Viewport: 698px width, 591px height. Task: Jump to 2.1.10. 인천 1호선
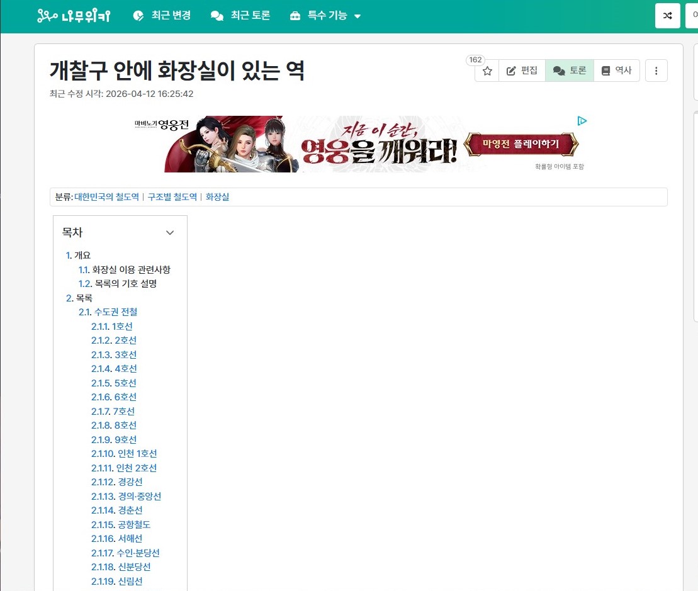click(124, 454)
